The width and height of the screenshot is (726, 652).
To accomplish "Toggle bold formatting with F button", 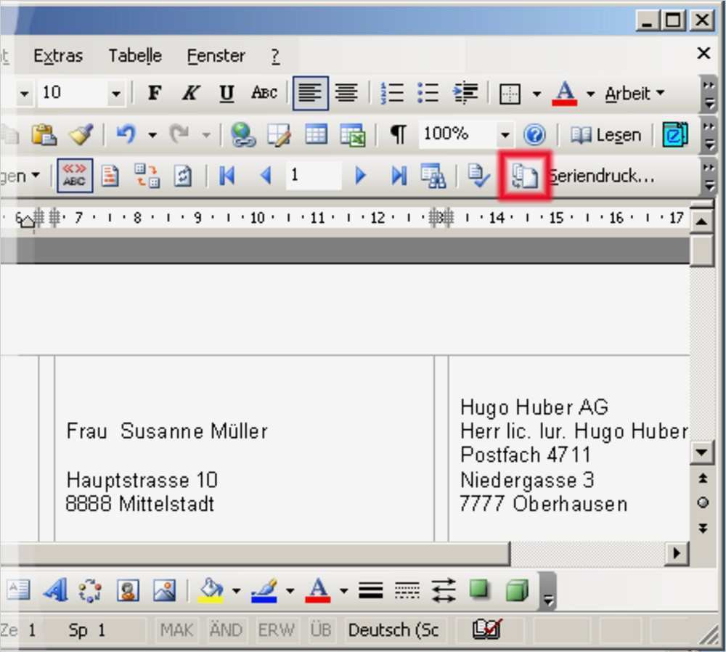I will coord(154,93).
